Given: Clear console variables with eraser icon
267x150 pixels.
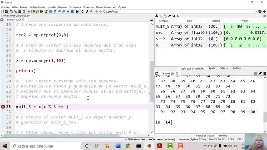Looking at the screenshot, I should [260, 73].
